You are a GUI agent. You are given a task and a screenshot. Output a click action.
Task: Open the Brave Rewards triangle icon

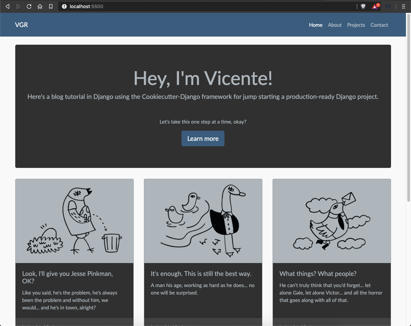pyautogui.click(x=375, y=6)
